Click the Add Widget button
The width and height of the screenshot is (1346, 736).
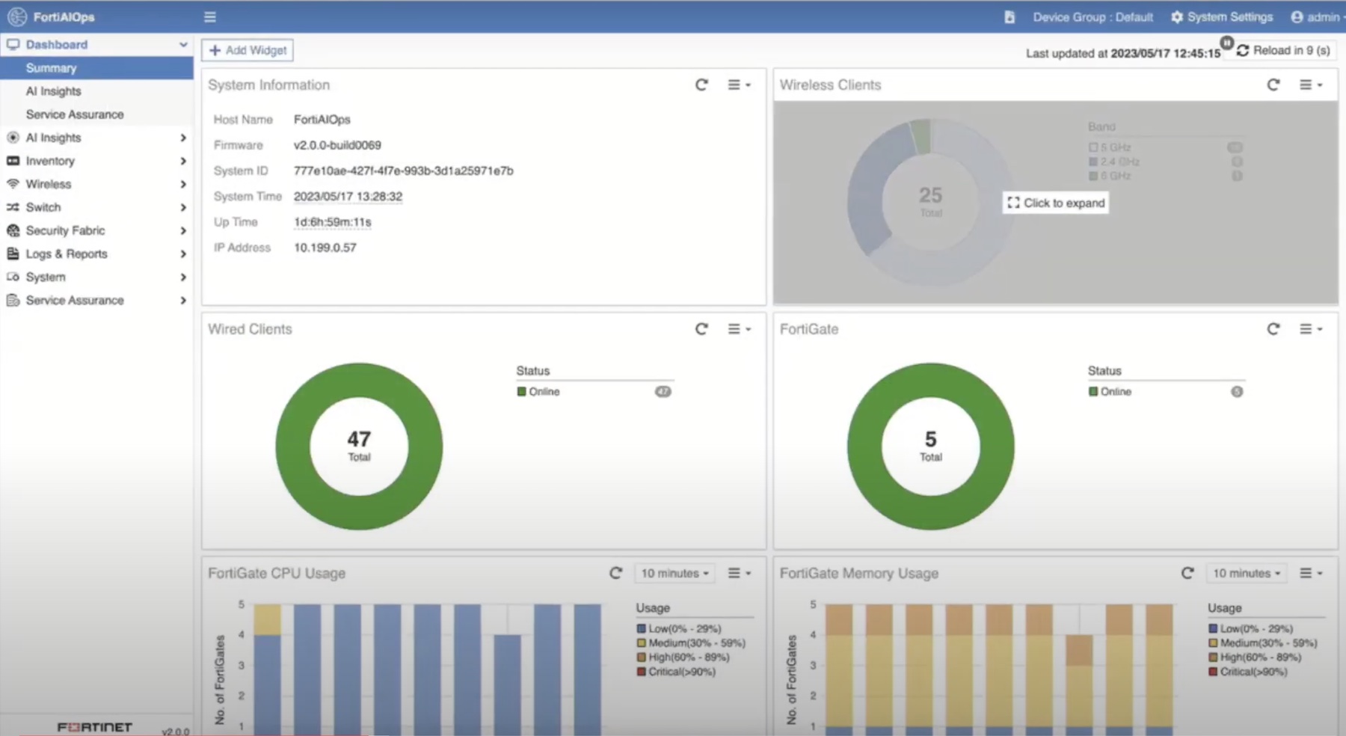[248, 50]
